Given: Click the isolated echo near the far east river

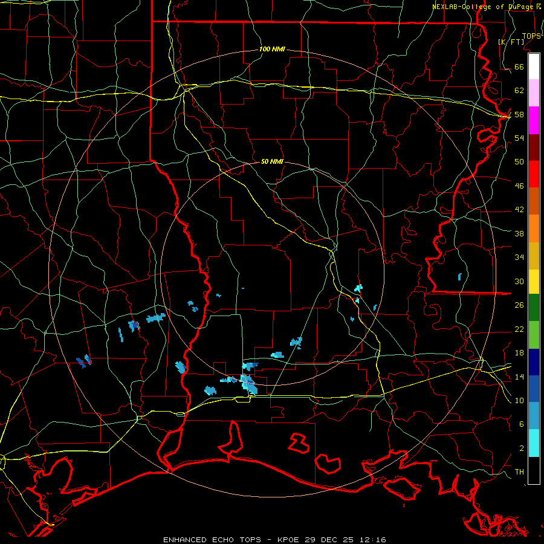Looking at the screenshot, I should 460,276.
